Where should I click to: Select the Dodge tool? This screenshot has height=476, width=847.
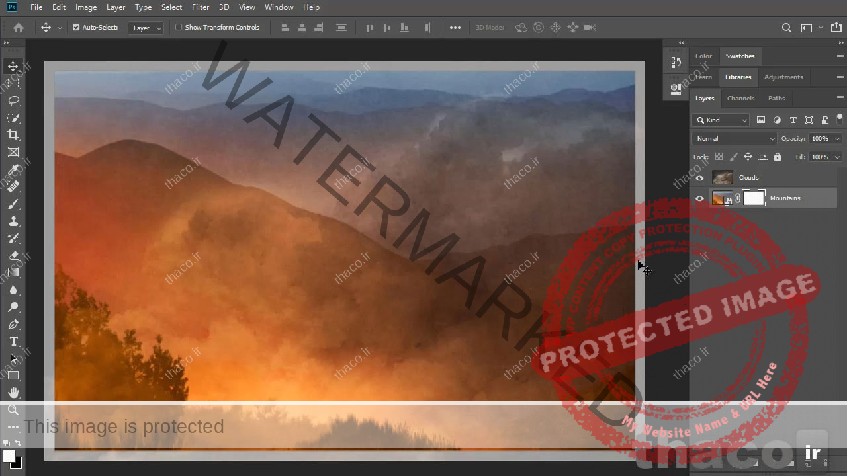coord(13,307)
